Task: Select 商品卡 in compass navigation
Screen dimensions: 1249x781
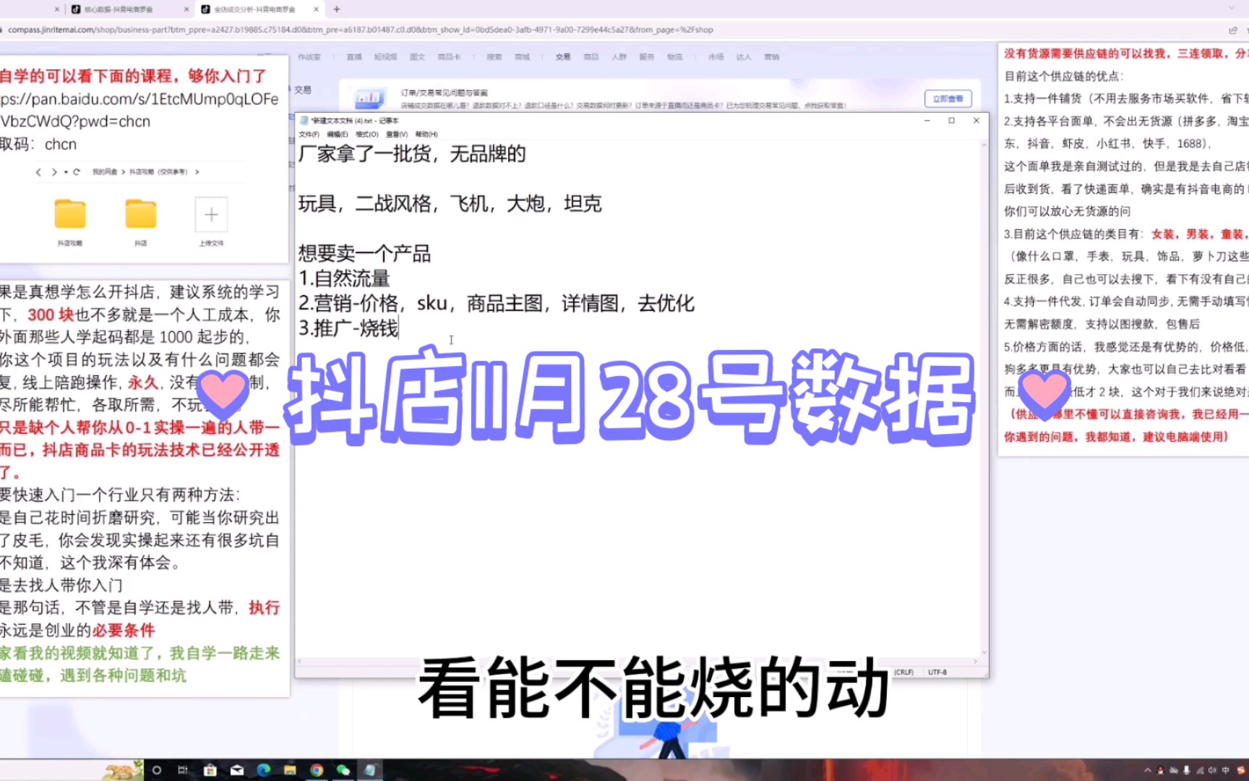Action: click(x=449, y=57)
